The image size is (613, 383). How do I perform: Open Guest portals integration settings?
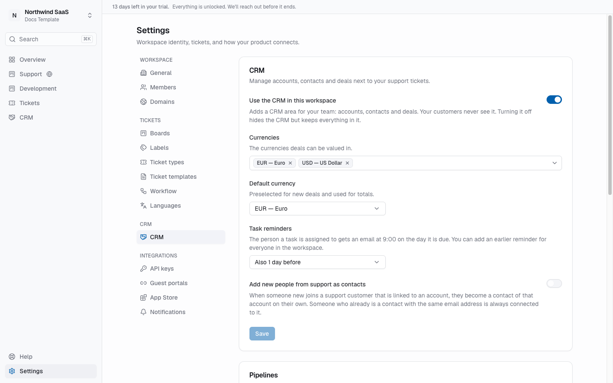(181, 283)
